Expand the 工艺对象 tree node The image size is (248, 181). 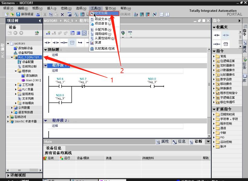16,85
